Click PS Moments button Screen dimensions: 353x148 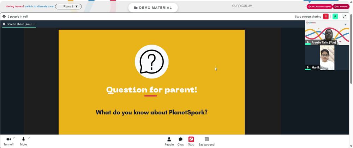point(341,6)
